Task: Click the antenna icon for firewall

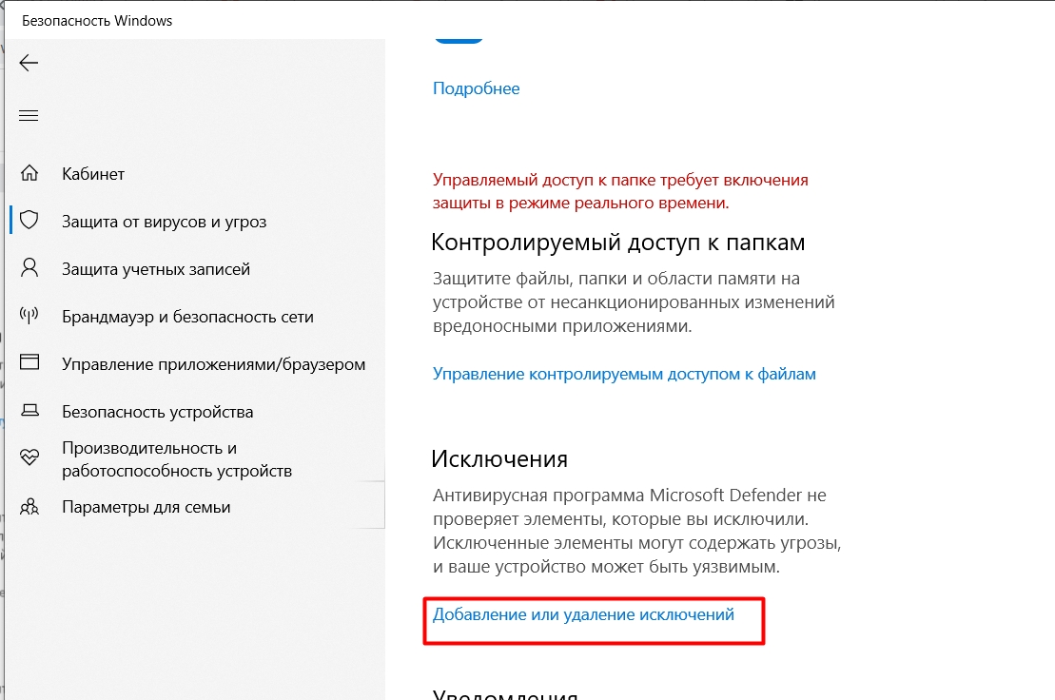Action: click(29, 315)
